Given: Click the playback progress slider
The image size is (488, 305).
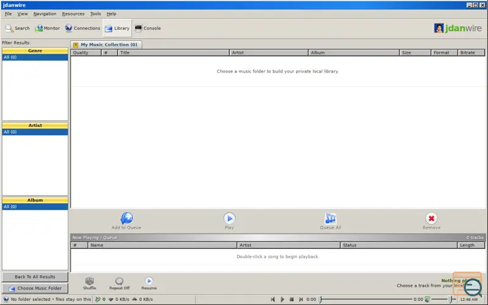Looking at the screenshot, I should click(367, 300).
